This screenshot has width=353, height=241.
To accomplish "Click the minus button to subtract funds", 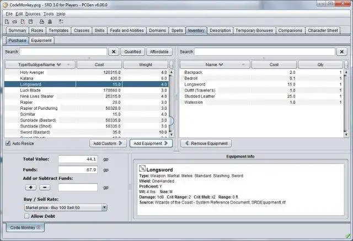I will point(45,187).
